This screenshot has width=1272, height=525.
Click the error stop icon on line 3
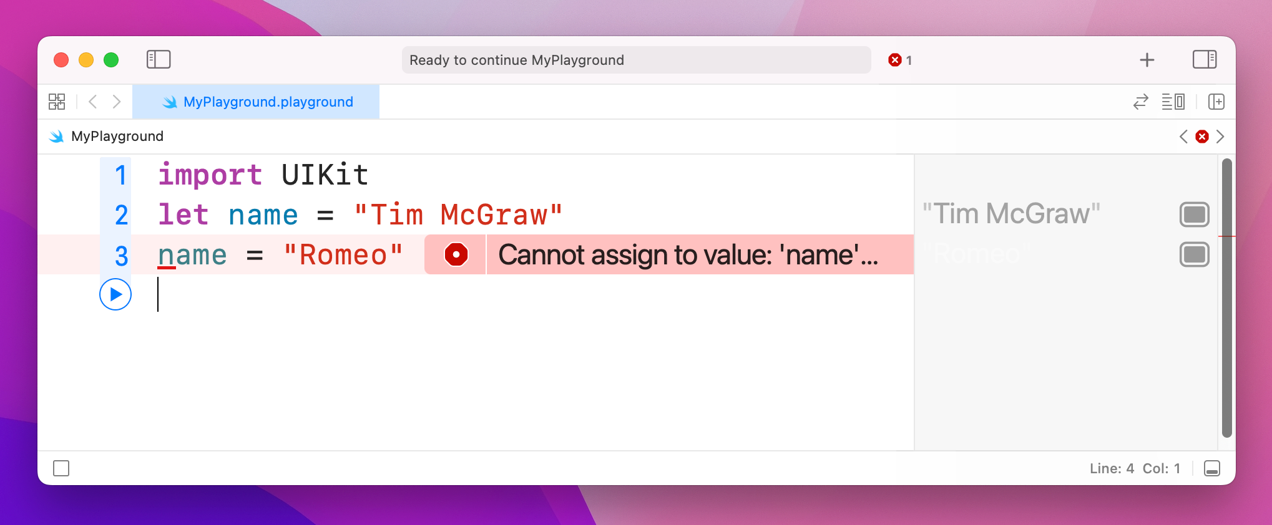click(x=456, y=254)
